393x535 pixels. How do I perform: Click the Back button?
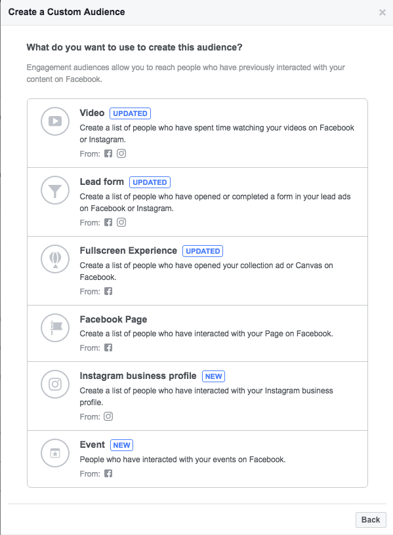(371, 520)
